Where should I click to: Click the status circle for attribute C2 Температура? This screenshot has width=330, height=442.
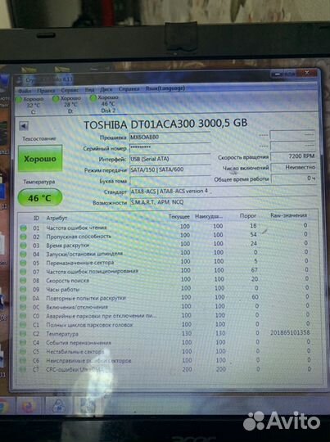point(23,334)
